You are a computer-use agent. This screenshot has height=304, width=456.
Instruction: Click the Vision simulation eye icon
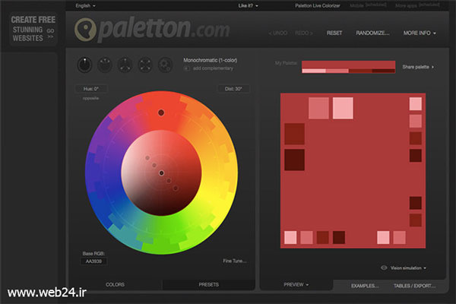pos(384,268)
